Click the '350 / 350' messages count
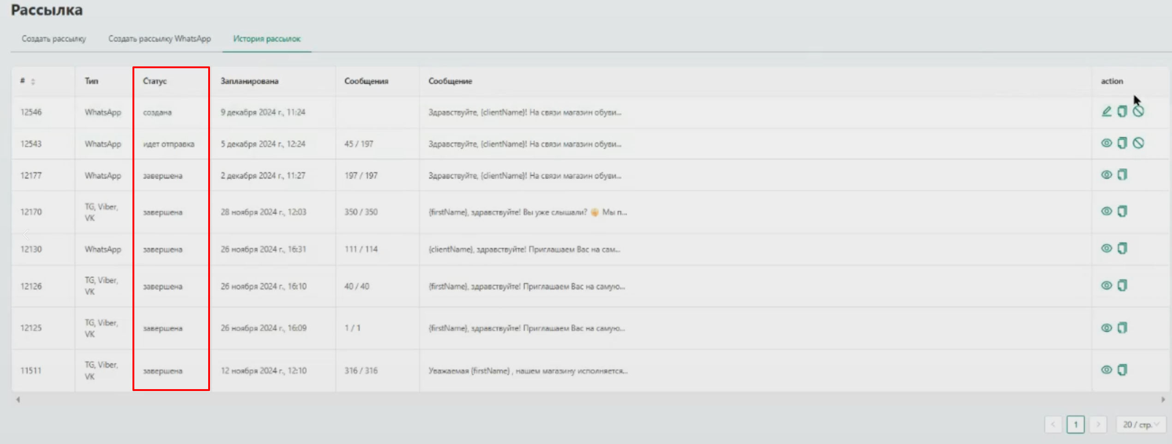The height and width of the screenshot is (444, 1172). 361,212
